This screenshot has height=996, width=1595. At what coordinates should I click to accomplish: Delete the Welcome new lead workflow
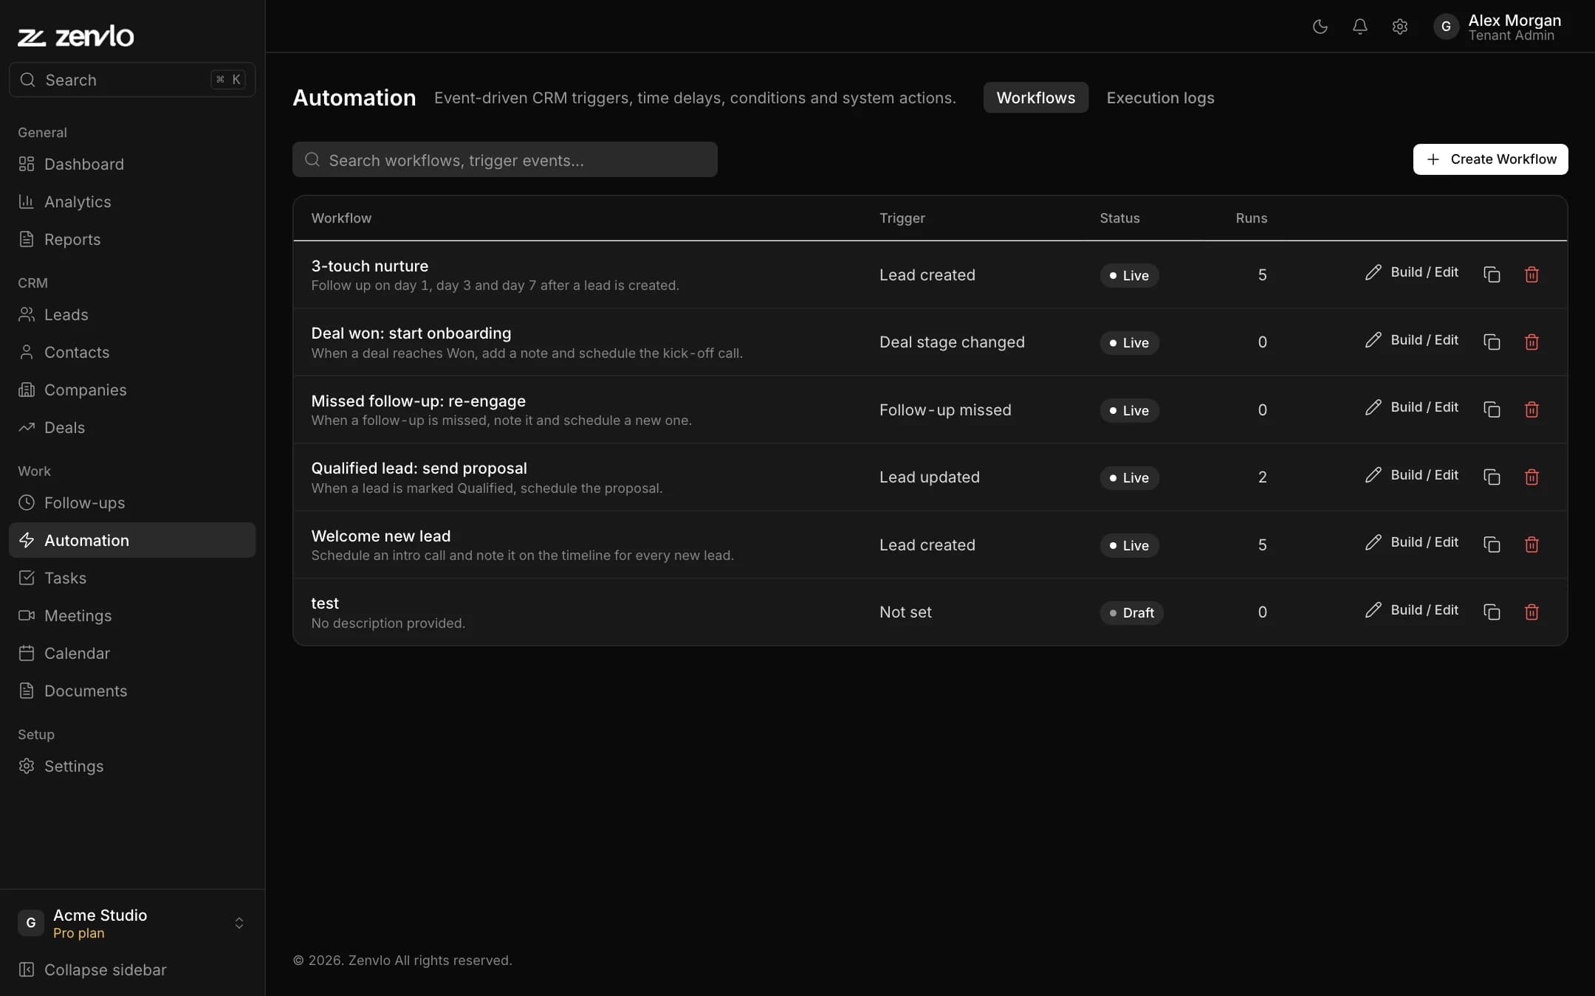pos(1531,544)
